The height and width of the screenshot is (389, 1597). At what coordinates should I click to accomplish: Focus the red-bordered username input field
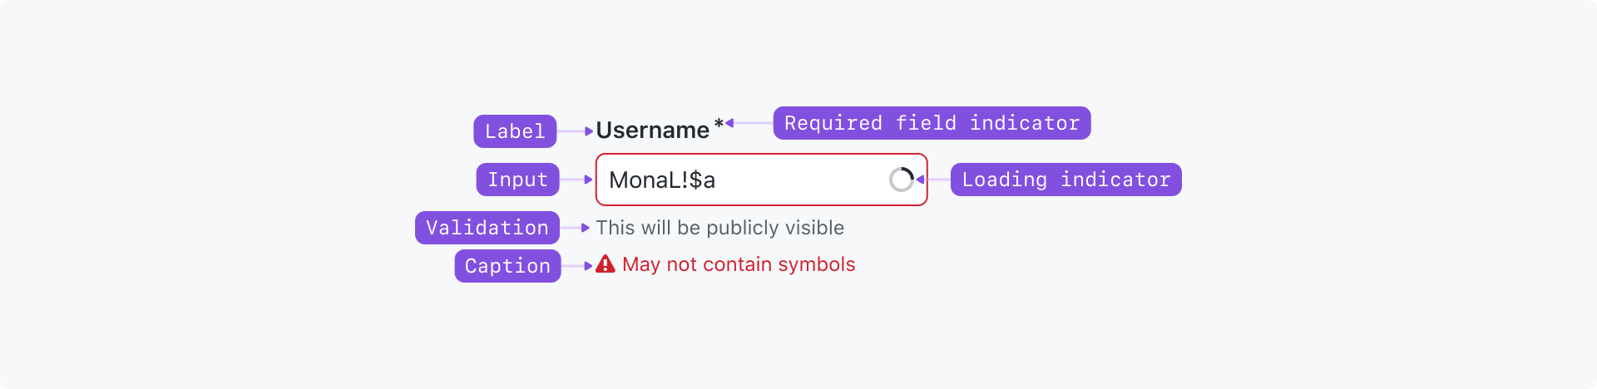tap(761, 180)
